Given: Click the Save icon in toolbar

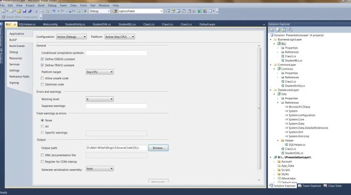Looking at the screenshot, I should 24,11.
